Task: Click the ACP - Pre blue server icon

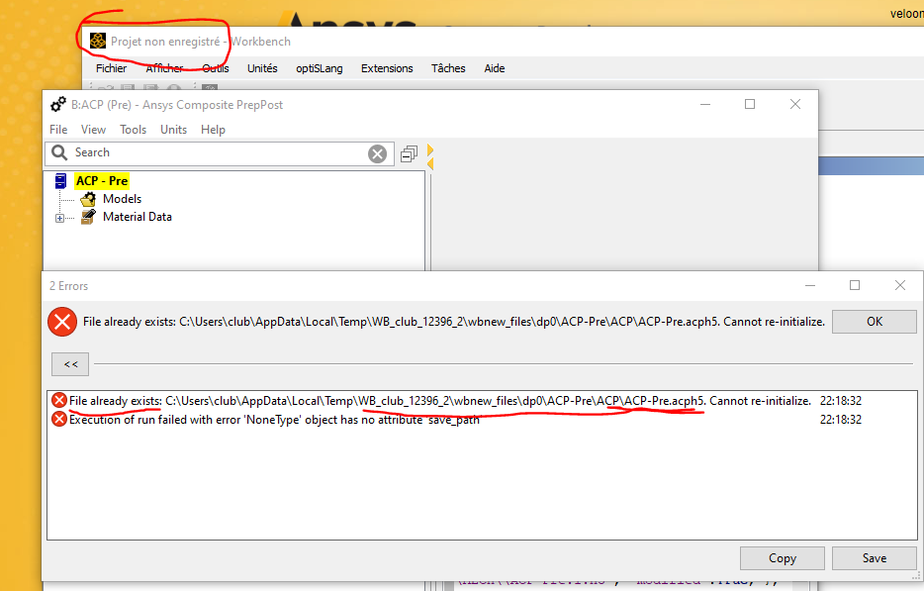Action: [x=60, y=181]
